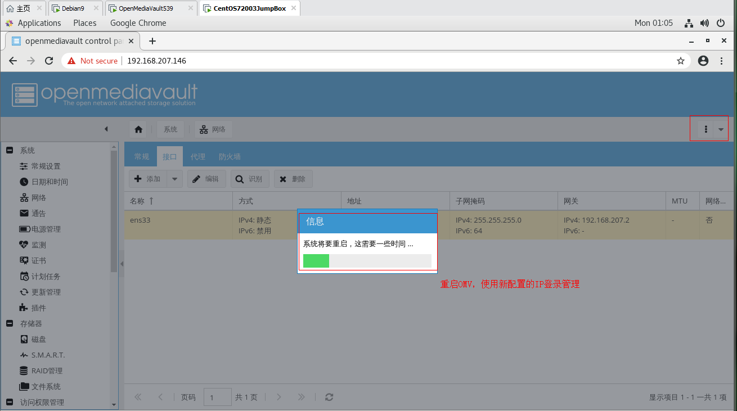Screen dimensions: 737x411
Task: Collapse the 系统 tree group
Action: point(9,151)
